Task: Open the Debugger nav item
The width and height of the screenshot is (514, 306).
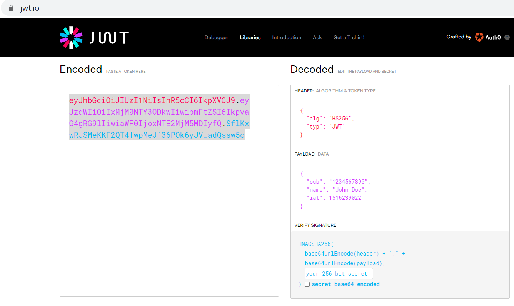Action: (x=216, y=37)
